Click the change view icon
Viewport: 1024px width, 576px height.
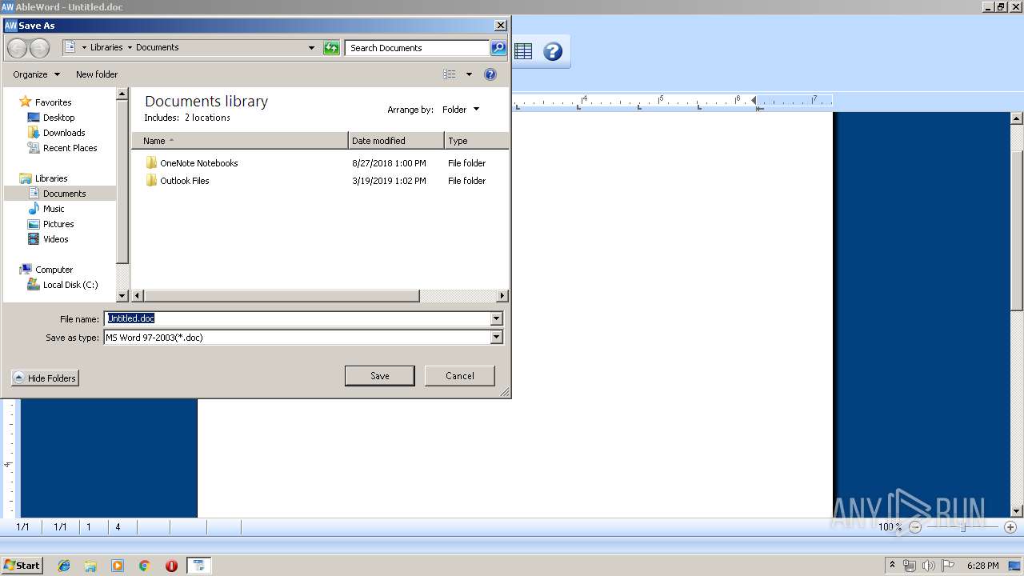(450, 74)
